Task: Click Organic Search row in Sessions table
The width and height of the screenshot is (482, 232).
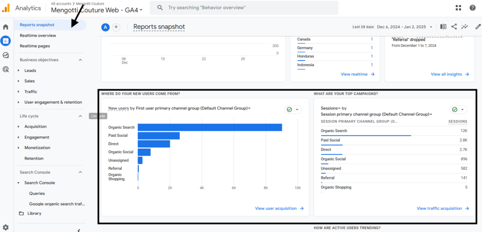Action: [x=394, y=131]
